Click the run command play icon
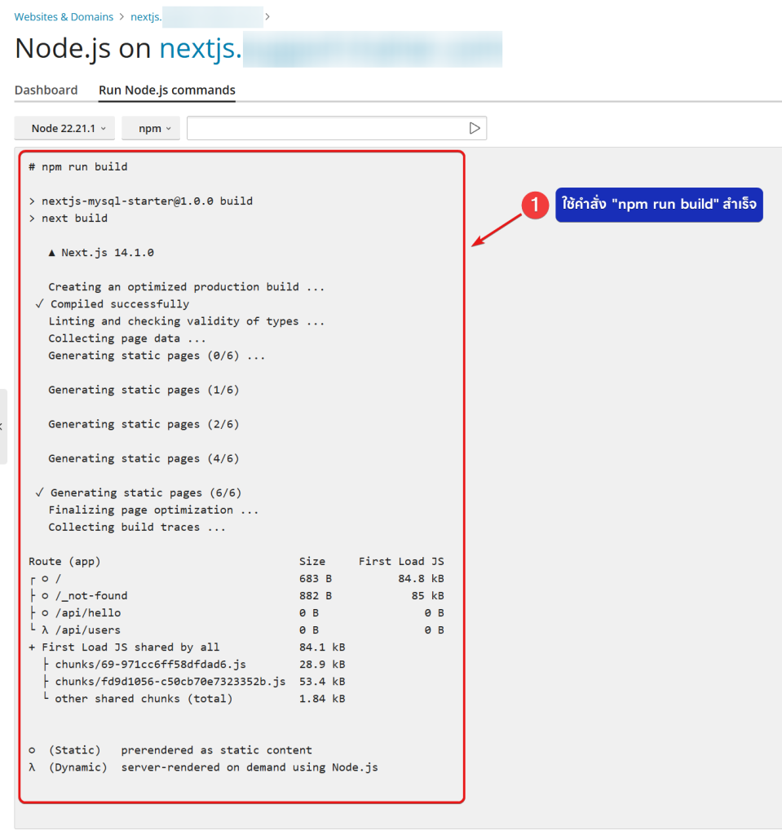Image resolution: width=782 pixels, height=835 pixels. click(475, 128)
